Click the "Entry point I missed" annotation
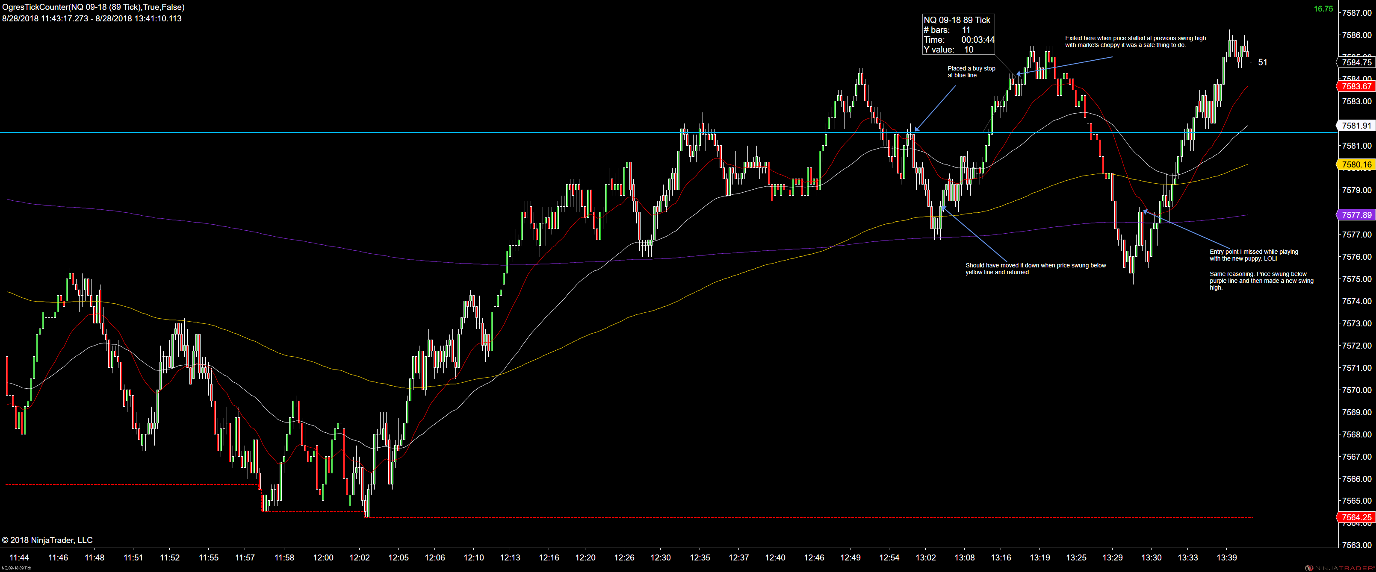The width and height of the screenshot is (1376, 572). coord(1253,255)
